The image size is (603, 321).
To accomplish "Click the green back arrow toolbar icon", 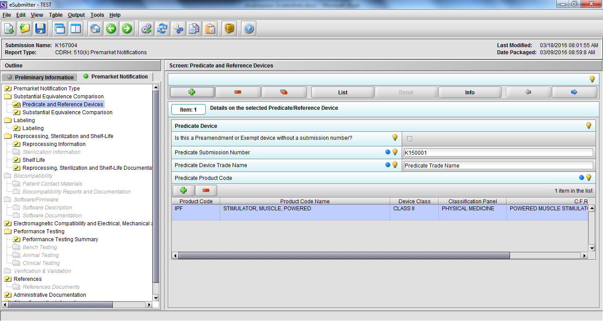I will (111, 29).
